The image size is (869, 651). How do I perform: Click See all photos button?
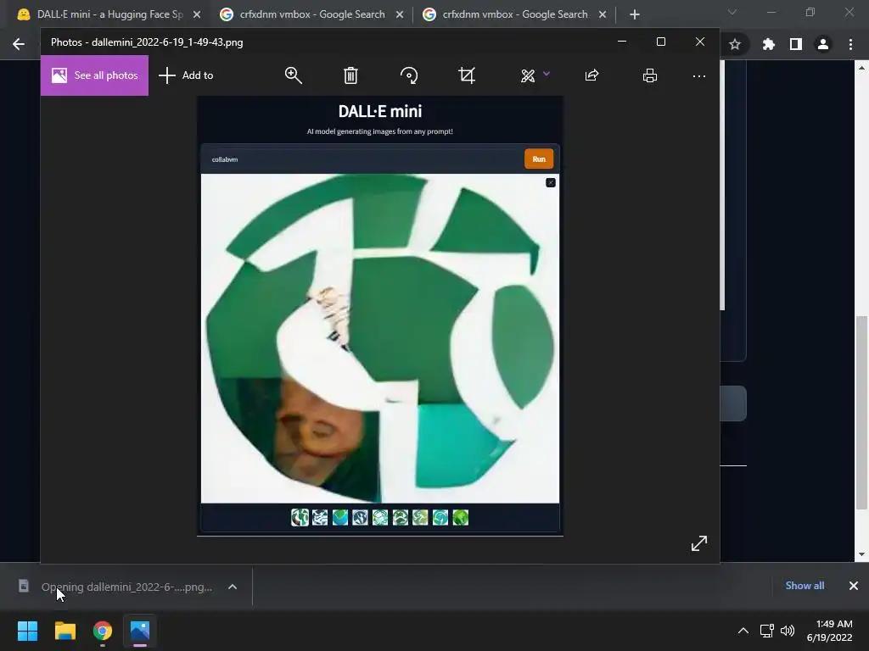pyautogui.click(x=94, y=75)
